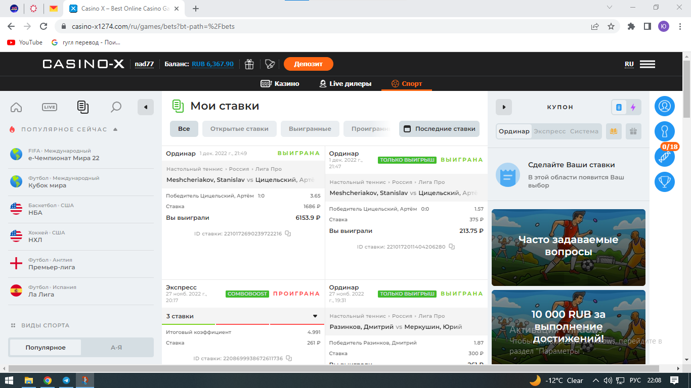Click the quick bet lightning icon
Viewport: 691px width, 388px height.
click(633, 107)
